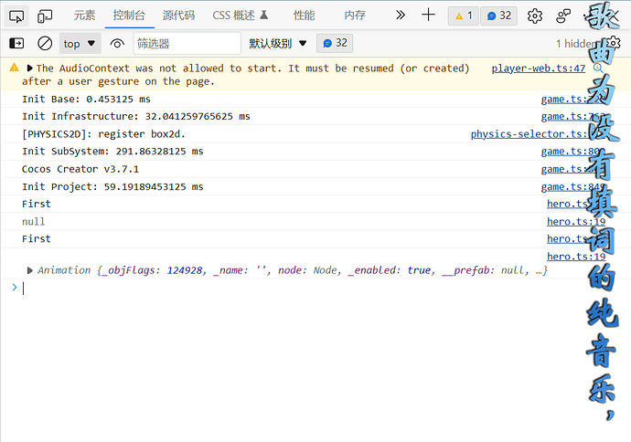Toggle the live expression eye icon

pyautogui.click(x=117, y=44)
